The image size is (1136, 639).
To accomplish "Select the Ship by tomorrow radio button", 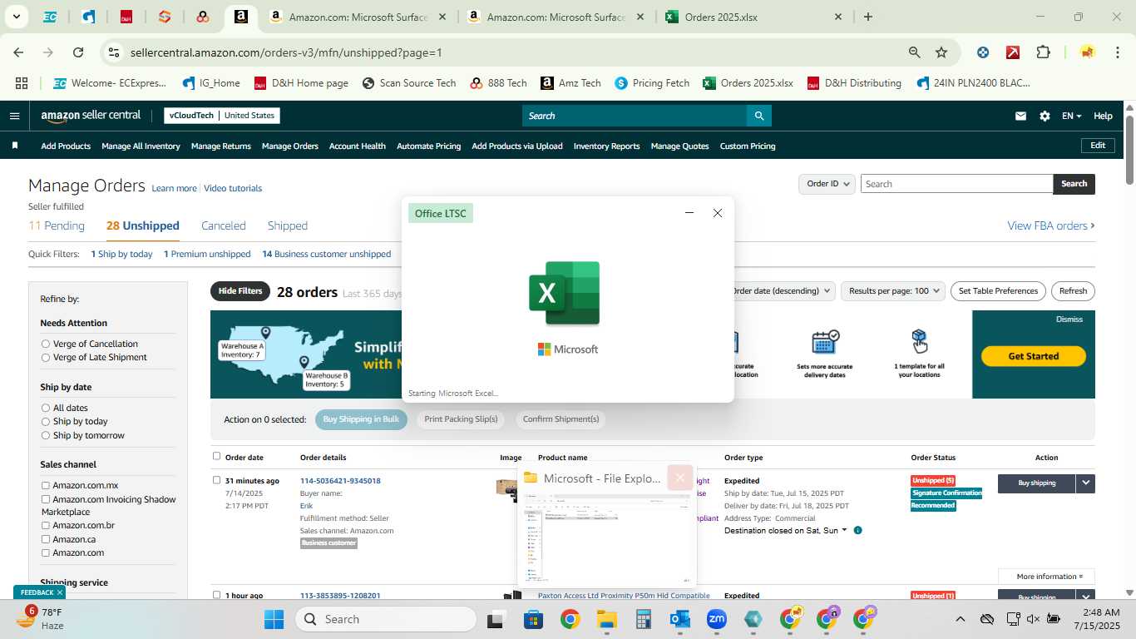I will [x=46, y=435].
